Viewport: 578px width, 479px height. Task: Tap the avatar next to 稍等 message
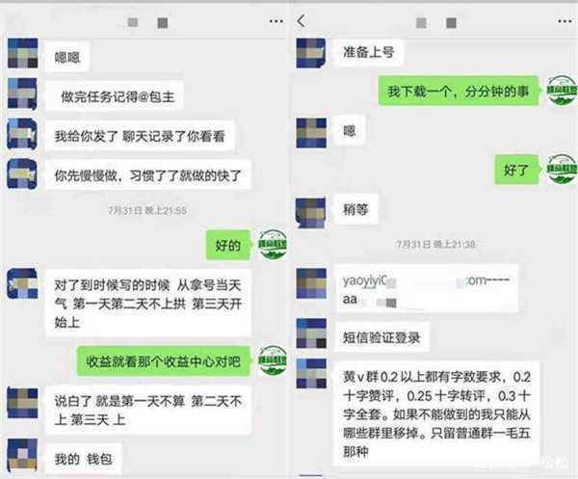click(311, 213)
